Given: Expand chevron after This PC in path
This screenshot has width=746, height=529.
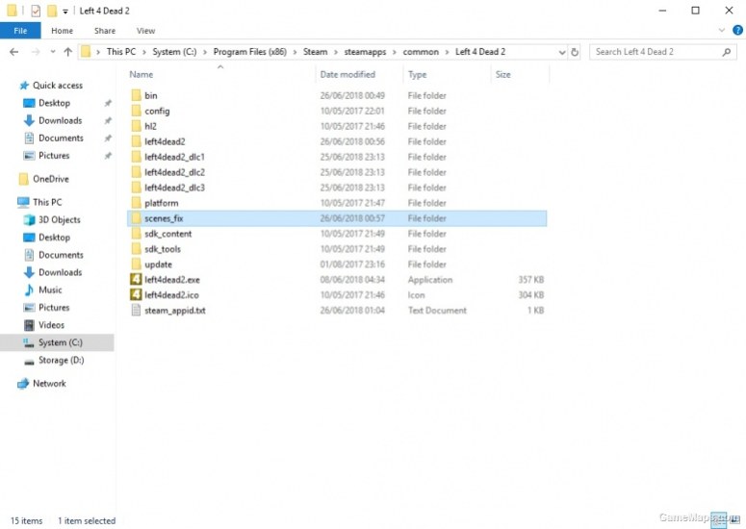Looking at the screenshot, I should pyautogui.click(x=144, y=52).
